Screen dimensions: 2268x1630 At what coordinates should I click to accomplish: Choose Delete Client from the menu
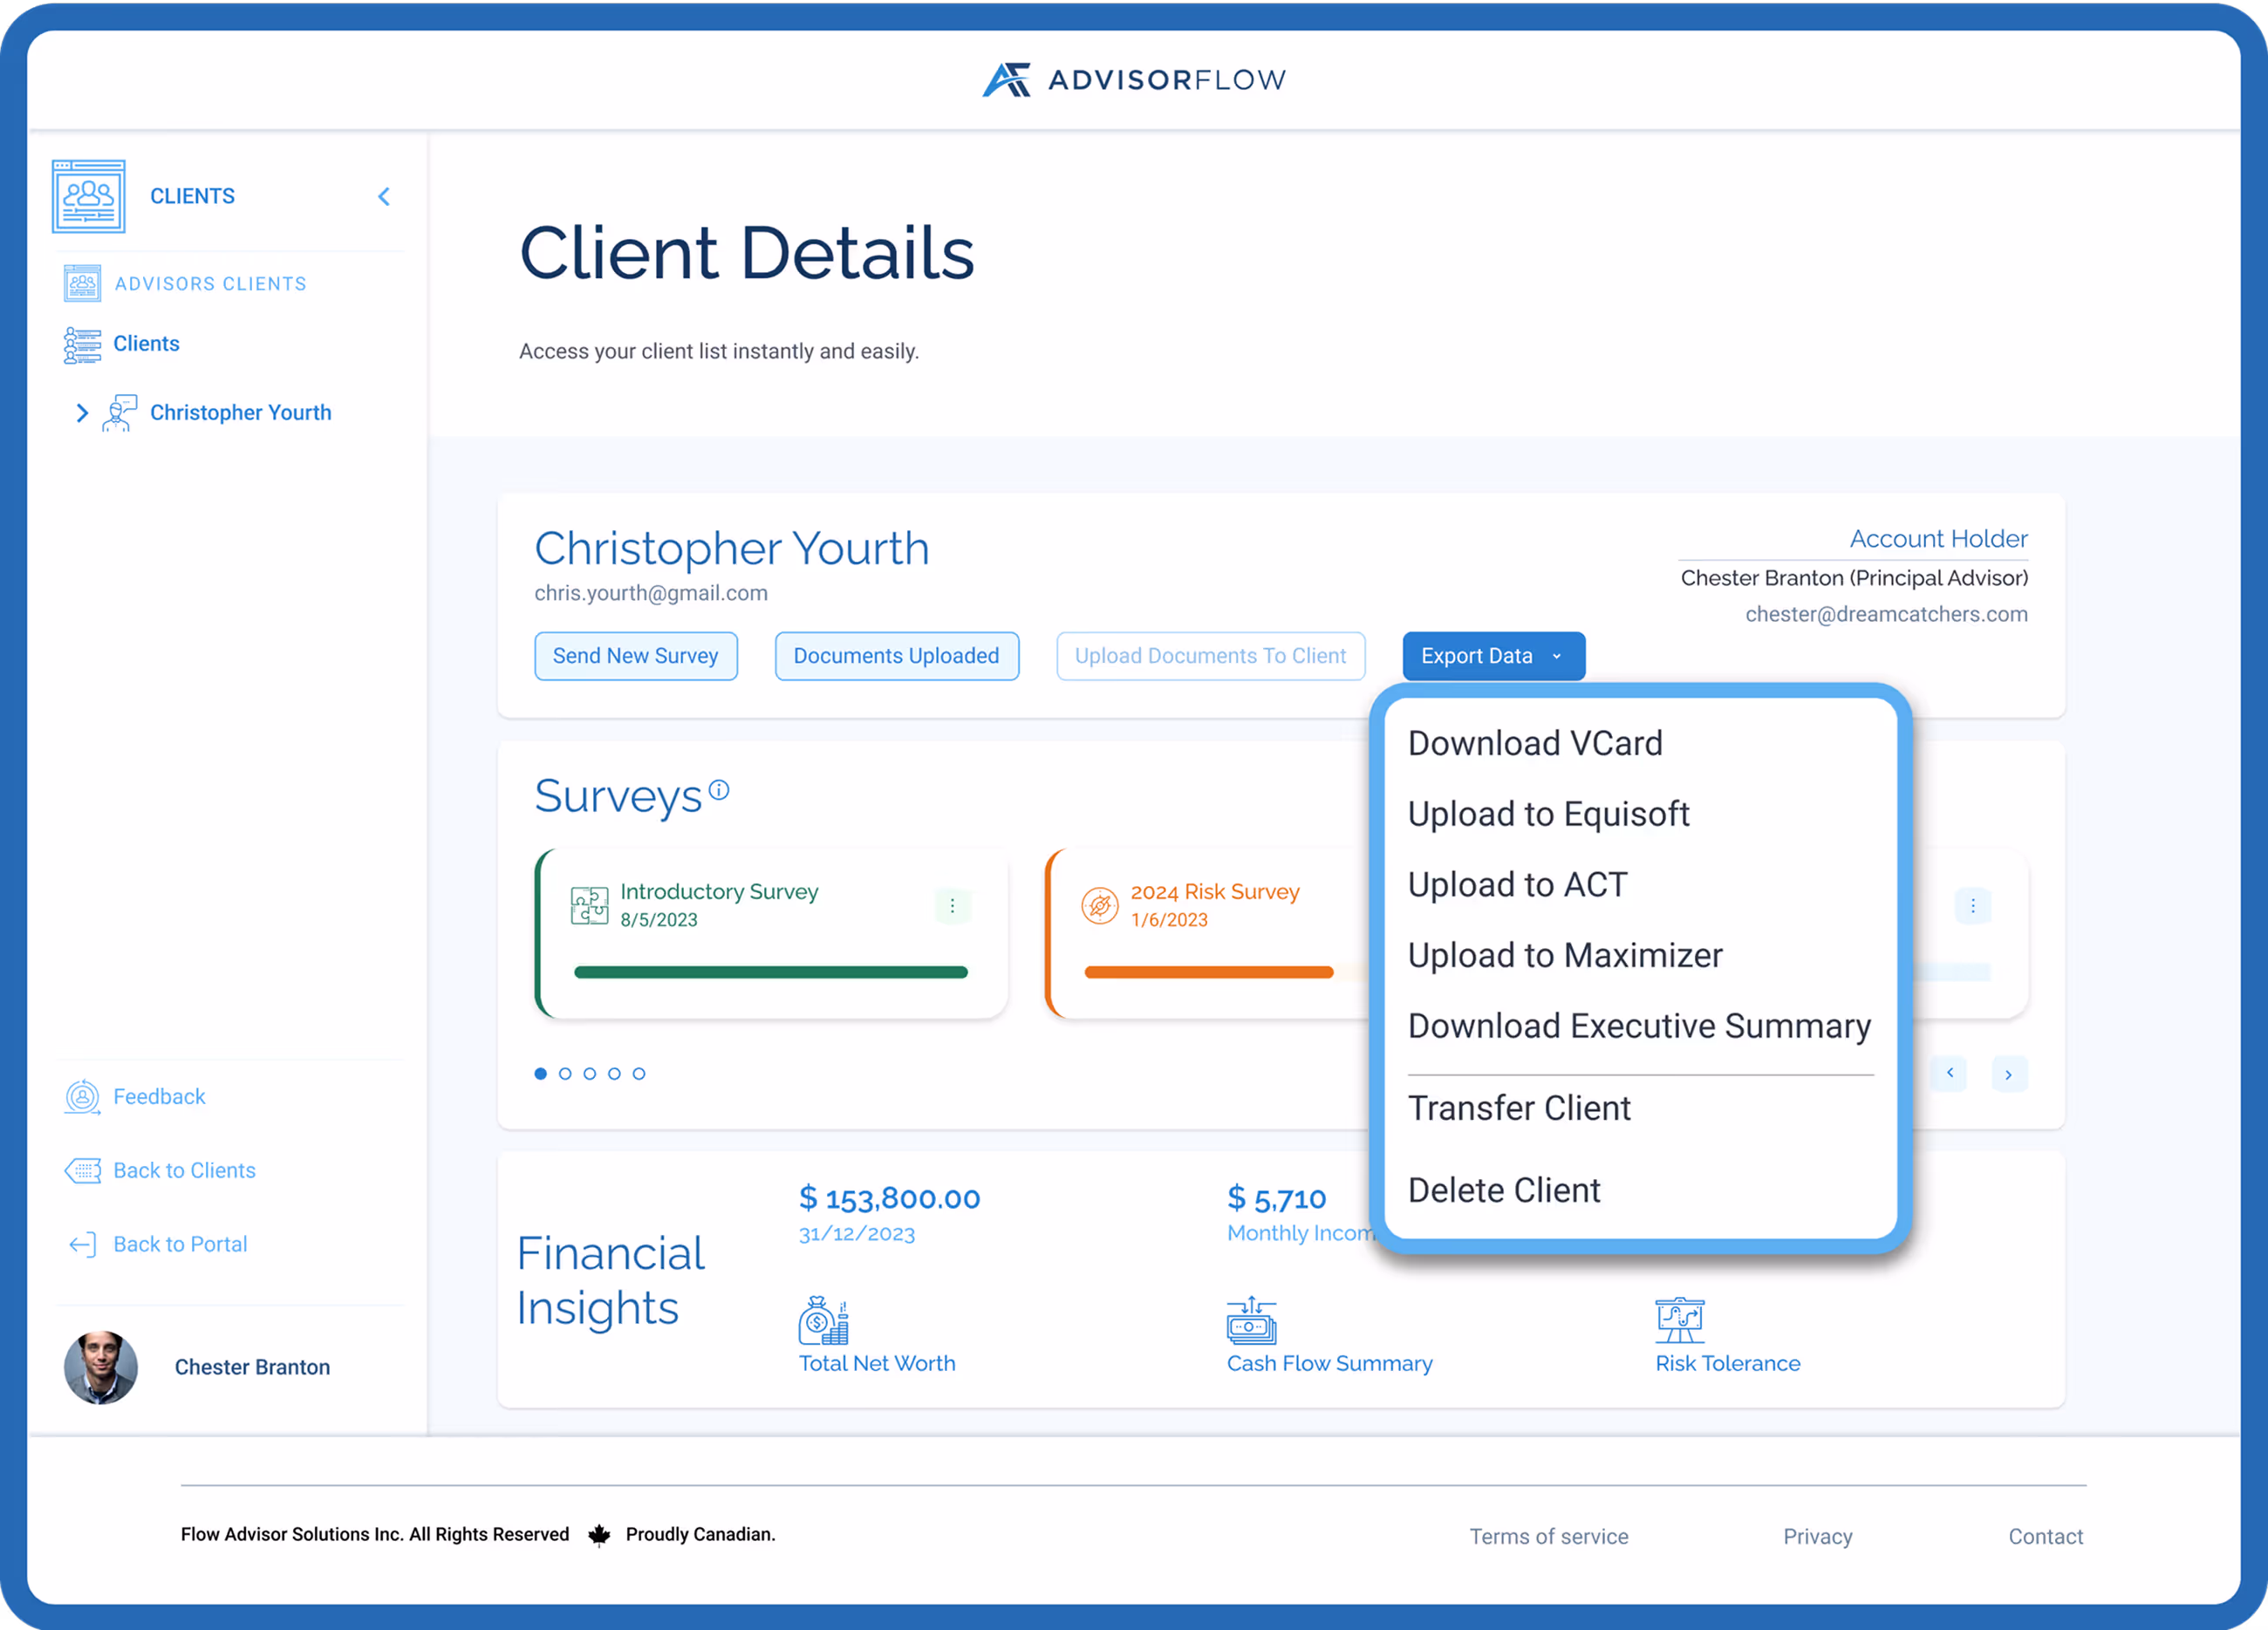click(1504, 1189)
